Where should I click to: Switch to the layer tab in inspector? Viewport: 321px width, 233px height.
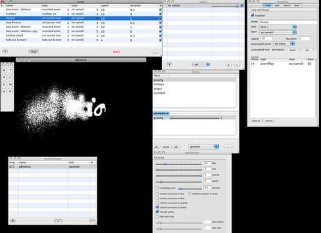coord(277,5)
